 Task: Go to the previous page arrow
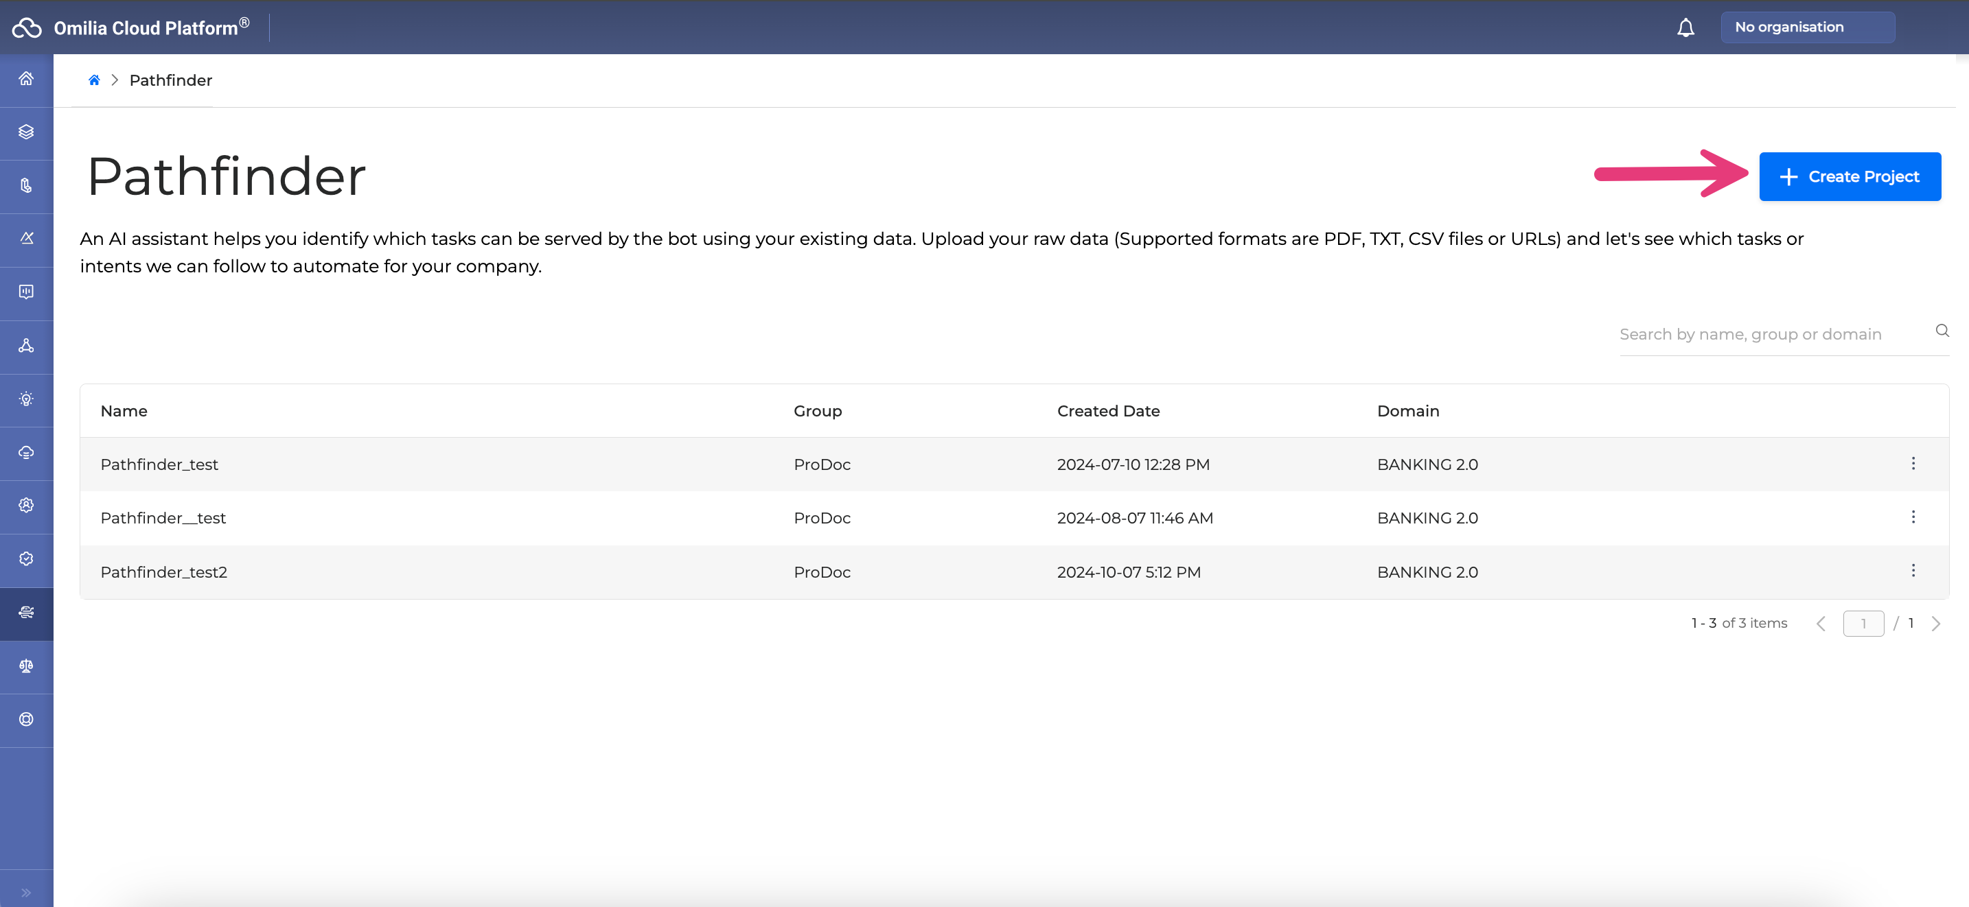coord(1820,624)
